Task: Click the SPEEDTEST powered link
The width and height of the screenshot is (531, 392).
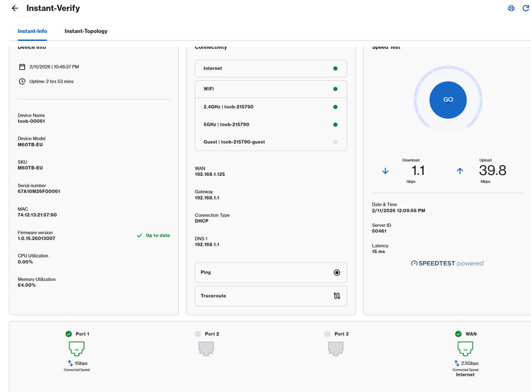Action: pyautogui.click(x=448, y=263)
